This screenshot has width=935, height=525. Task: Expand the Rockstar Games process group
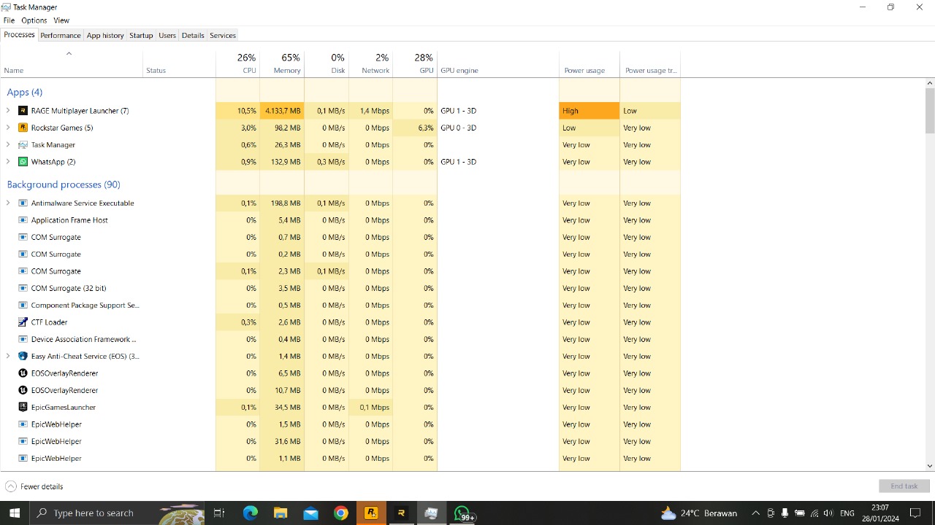point(8,128)
